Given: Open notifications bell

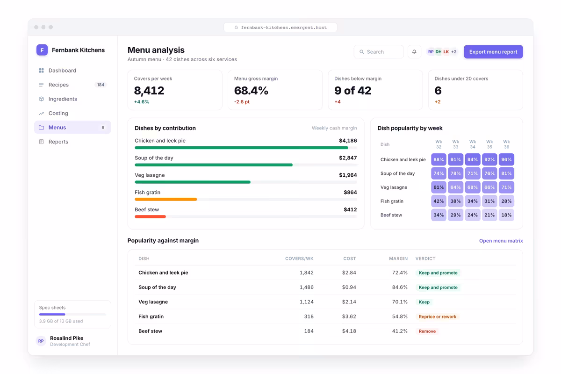Looking at the screenshot, I should click(414, 52).
